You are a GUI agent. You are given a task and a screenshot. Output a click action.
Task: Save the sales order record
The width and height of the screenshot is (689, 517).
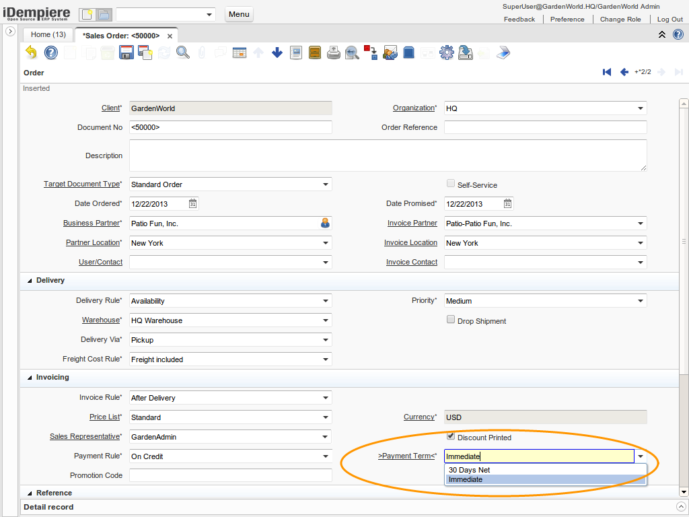(x=126, y=53)
